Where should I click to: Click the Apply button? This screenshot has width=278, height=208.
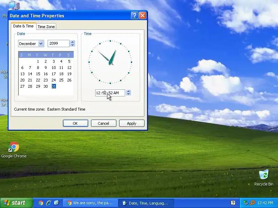[132, 123]
